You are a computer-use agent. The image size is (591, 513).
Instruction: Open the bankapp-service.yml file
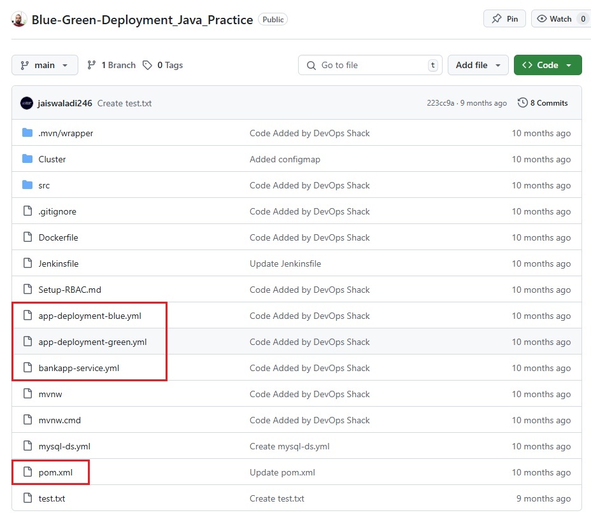pyautogui.click(x=78, y=368)
